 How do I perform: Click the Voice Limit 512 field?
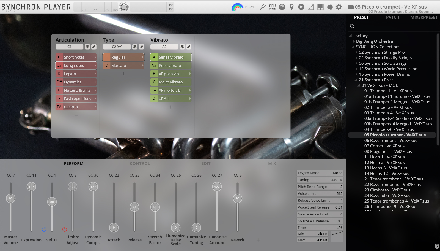pos(320,193)
